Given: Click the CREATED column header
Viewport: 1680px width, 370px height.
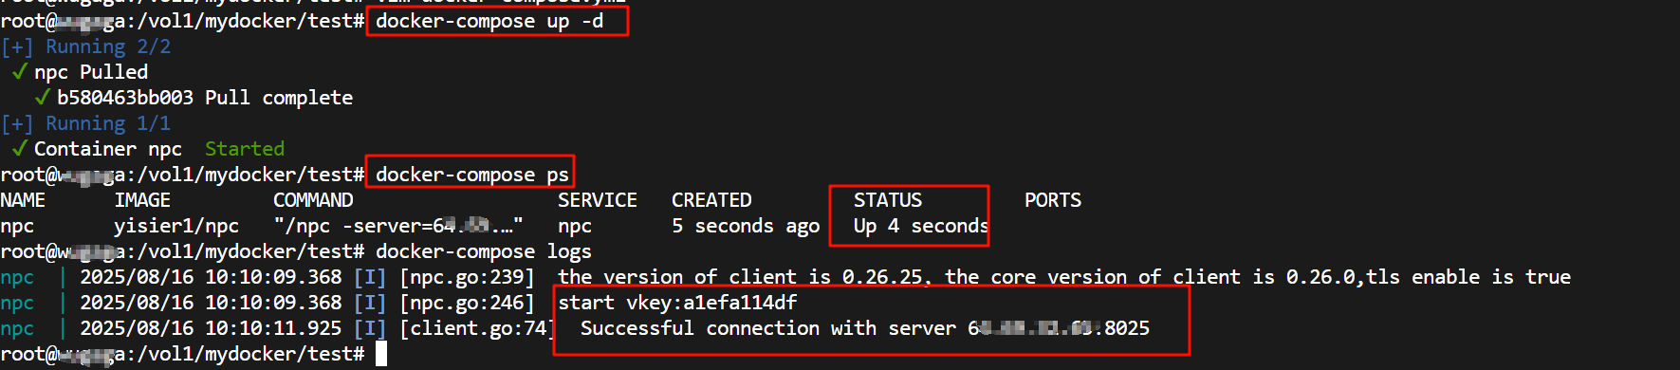Looking at the screenshot, I should click(711, 200).
